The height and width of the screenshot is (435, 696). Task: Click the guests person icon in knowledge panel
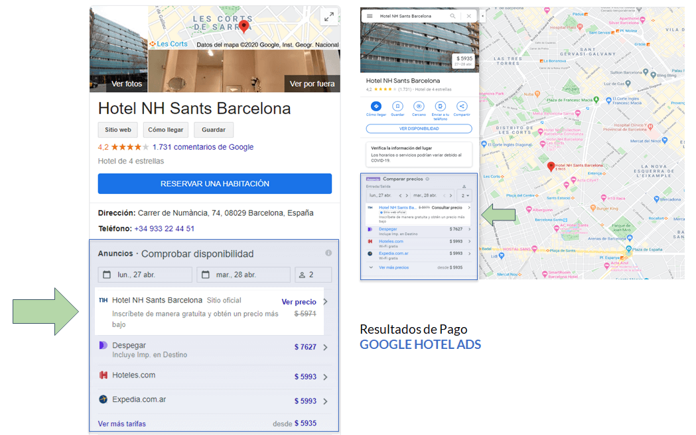[302, 275]
